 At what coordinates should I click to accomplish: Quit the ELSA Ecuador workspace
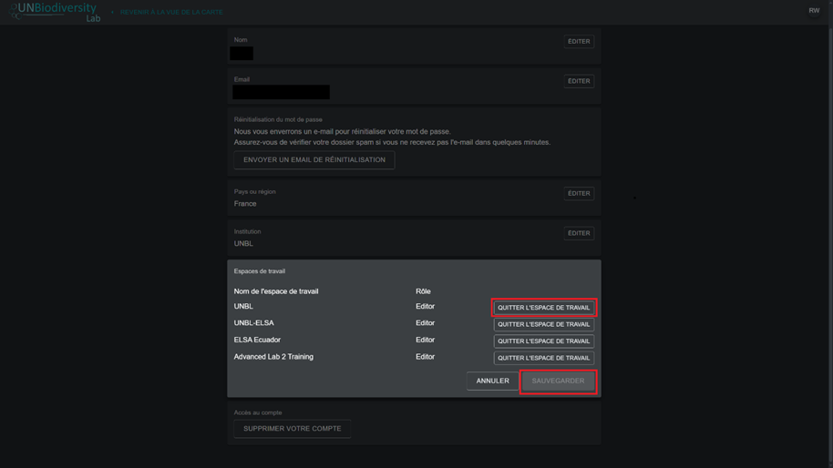tap(543, 341)
